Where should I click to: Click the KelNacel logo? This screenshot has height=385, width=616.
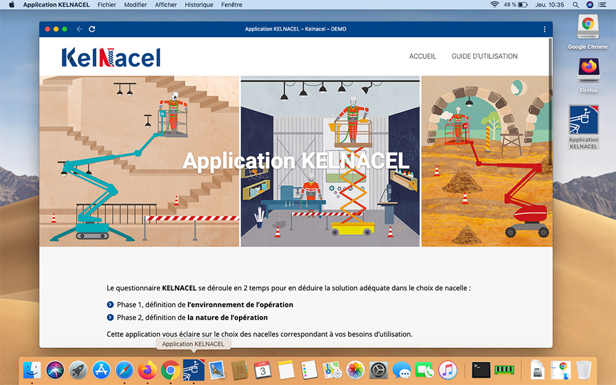click(111, 57)
